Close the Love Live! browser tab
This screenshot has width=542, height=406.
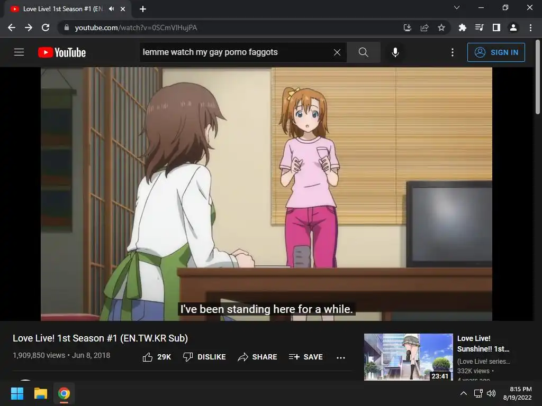(123, 9)
